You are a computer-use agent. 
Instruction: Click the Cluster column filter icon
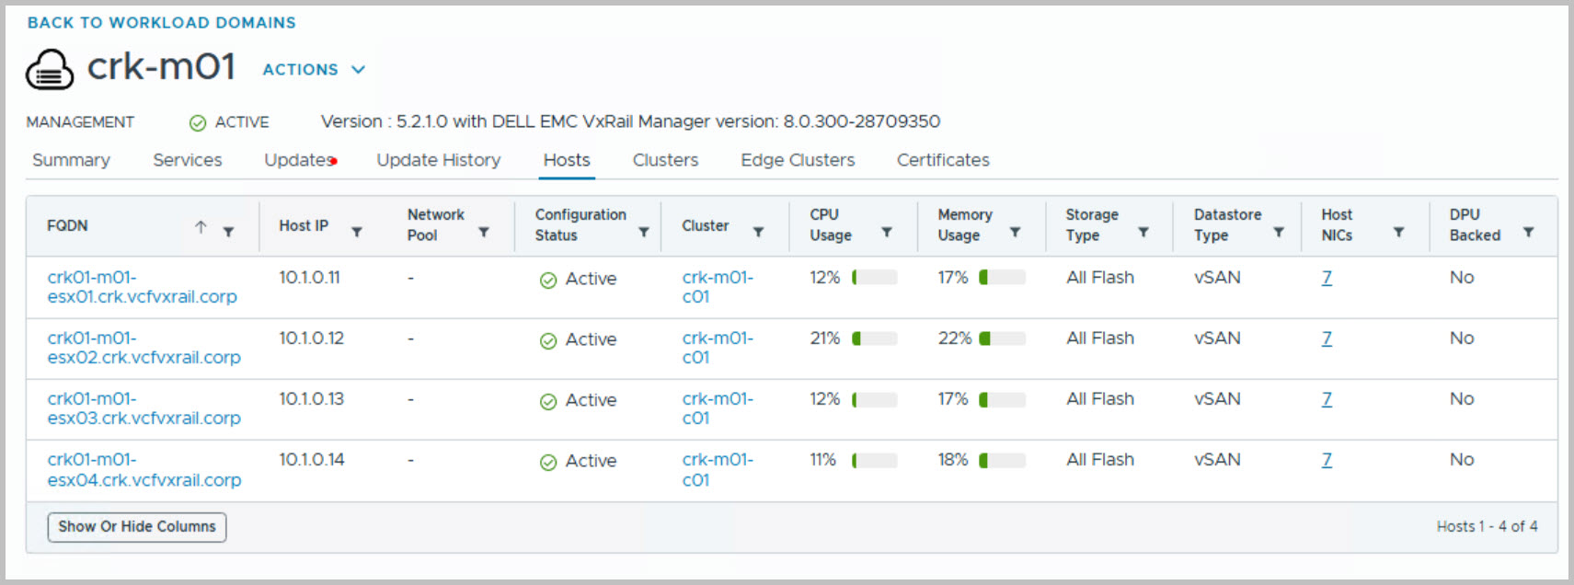click(x=759, y=232)
